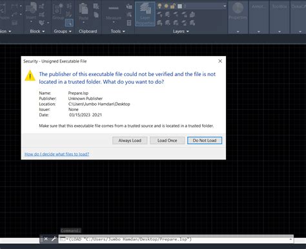The width and height of the screenshot is (306, 249).
Task: Click the Group Edit icon
Action: click(69, 14)
